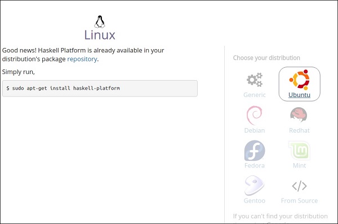Image resolution: width=338 pixels, height=224 pixels.
Task: Pick the Redhat hat logo
Action: pos(299,115)
